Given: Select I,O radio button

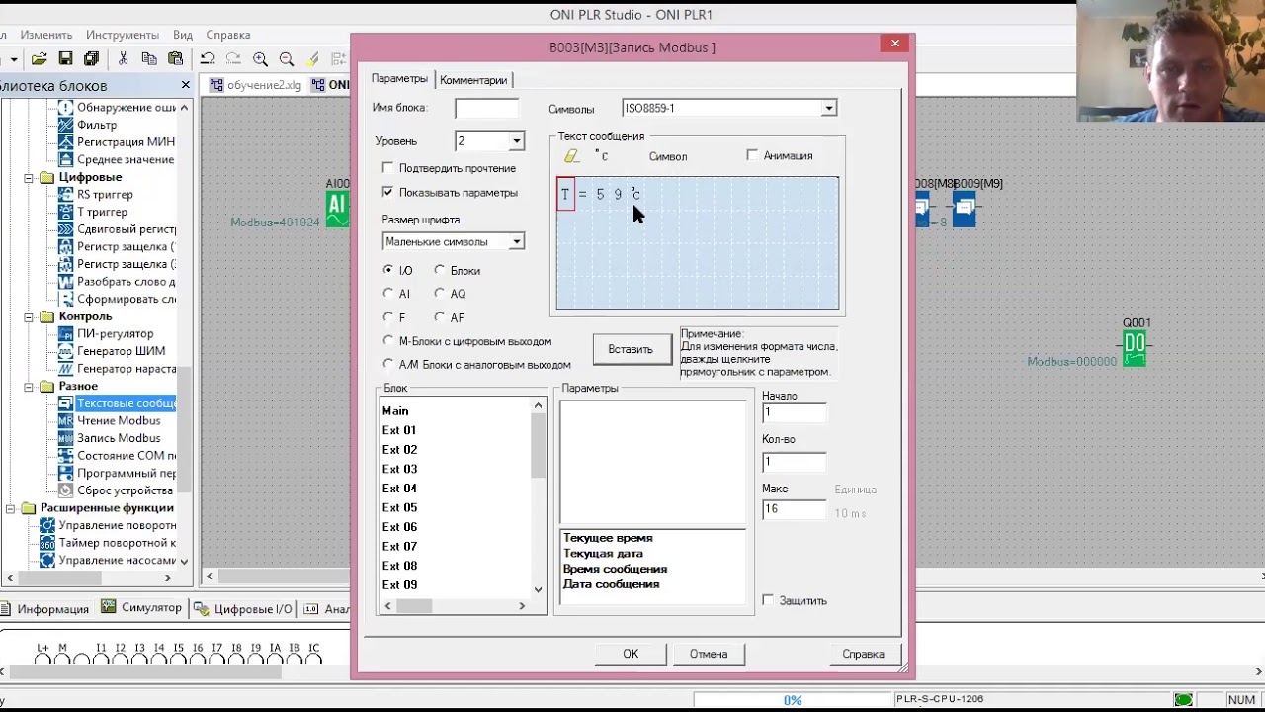Looking at the screenshot, I should (388, 270).
